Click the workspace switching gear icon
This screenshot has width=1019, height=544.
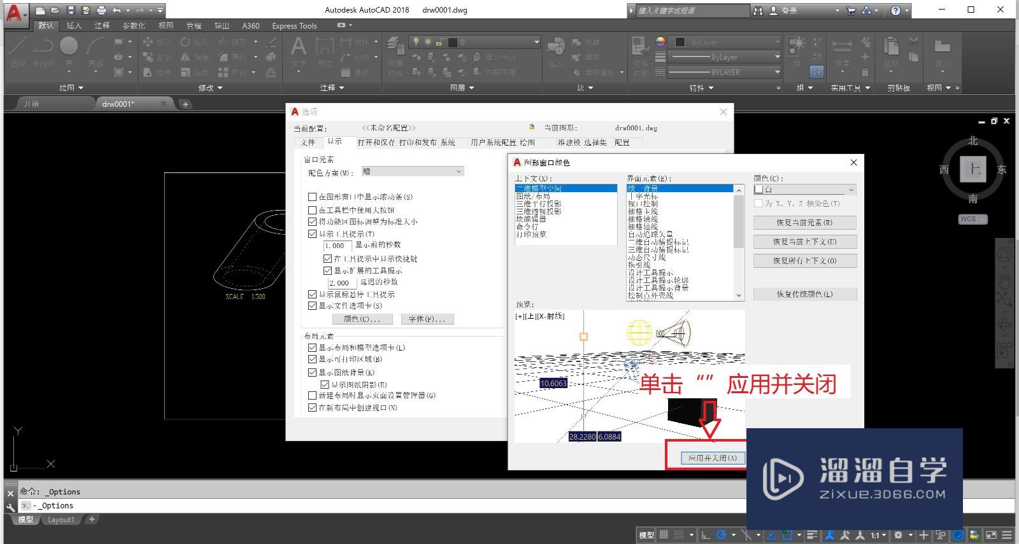pyautogui.click(x=899, y=535)
